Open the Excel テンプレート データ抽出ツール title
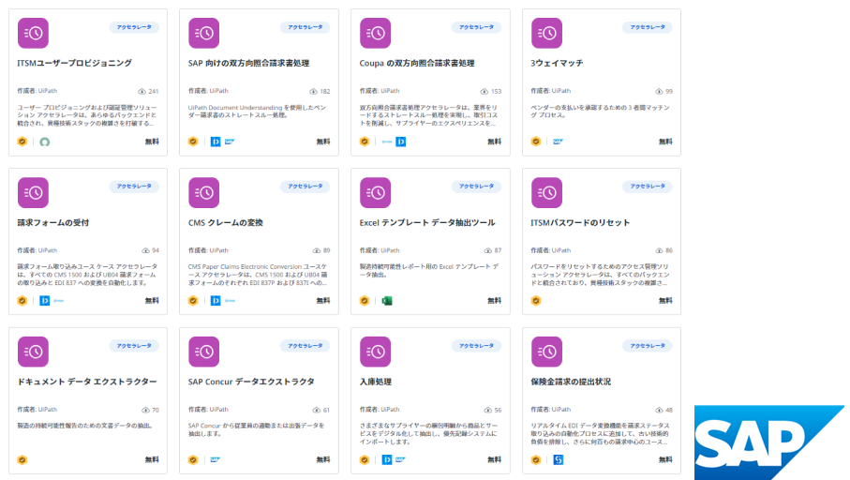 click(427, 222)
